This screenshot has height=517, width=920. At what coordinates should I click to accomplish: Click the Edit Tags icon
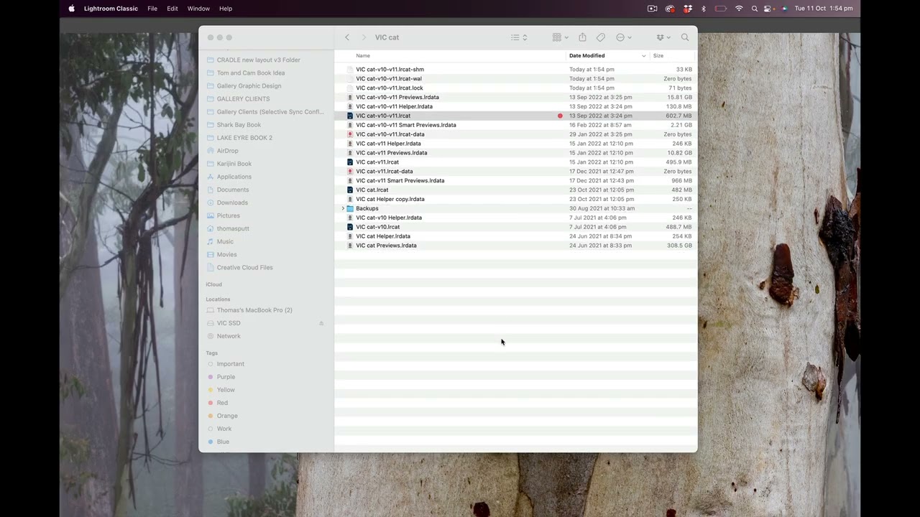point(601,37)
